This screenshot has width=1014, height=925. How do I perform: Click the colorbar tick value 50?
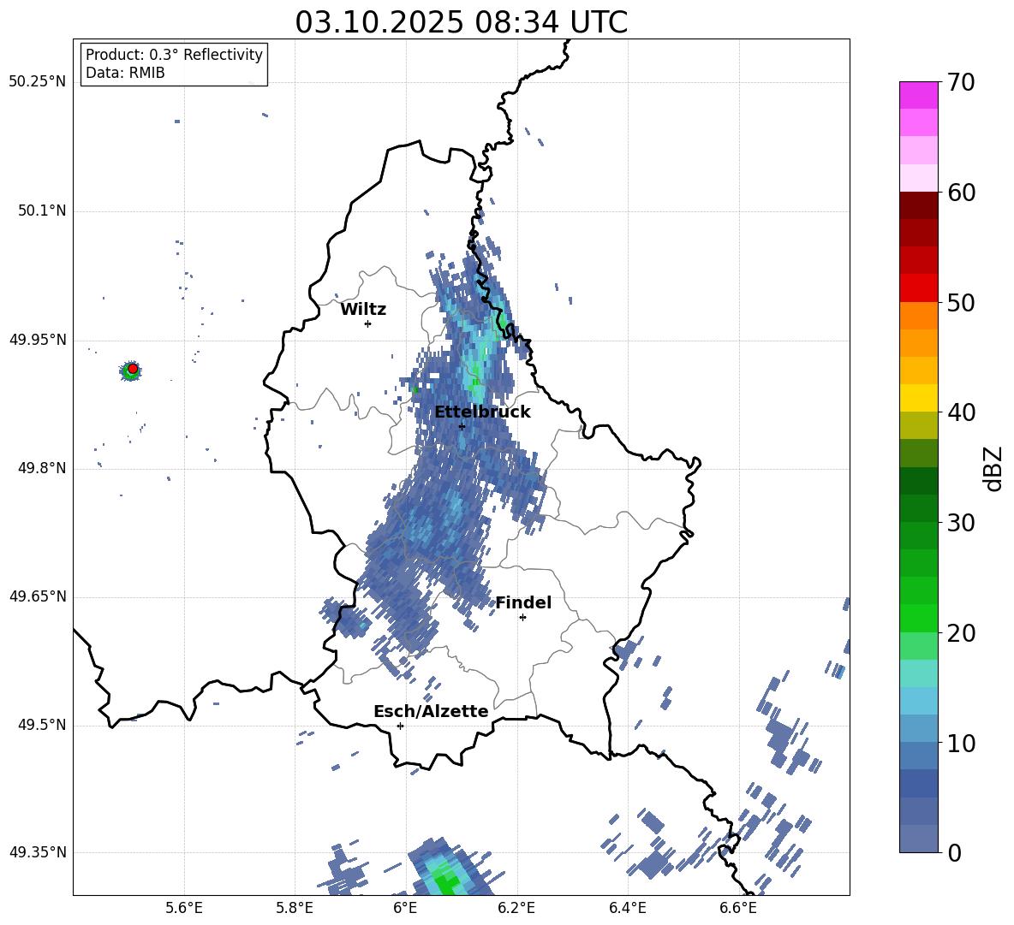click(962, 302)
